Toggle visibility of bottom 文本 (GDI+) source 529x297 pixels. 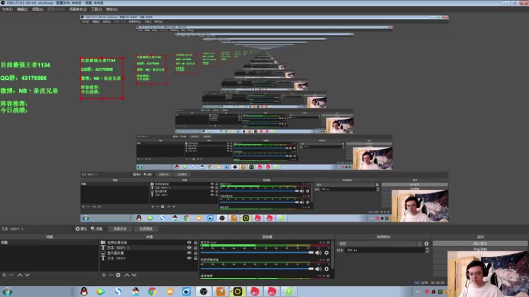click(x=189, y=258)
